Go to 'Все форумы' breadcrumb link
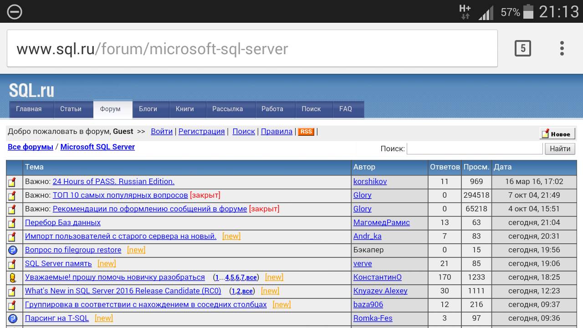Image resolution: width=583 pixels, height=328 pixels. point(31,147)
